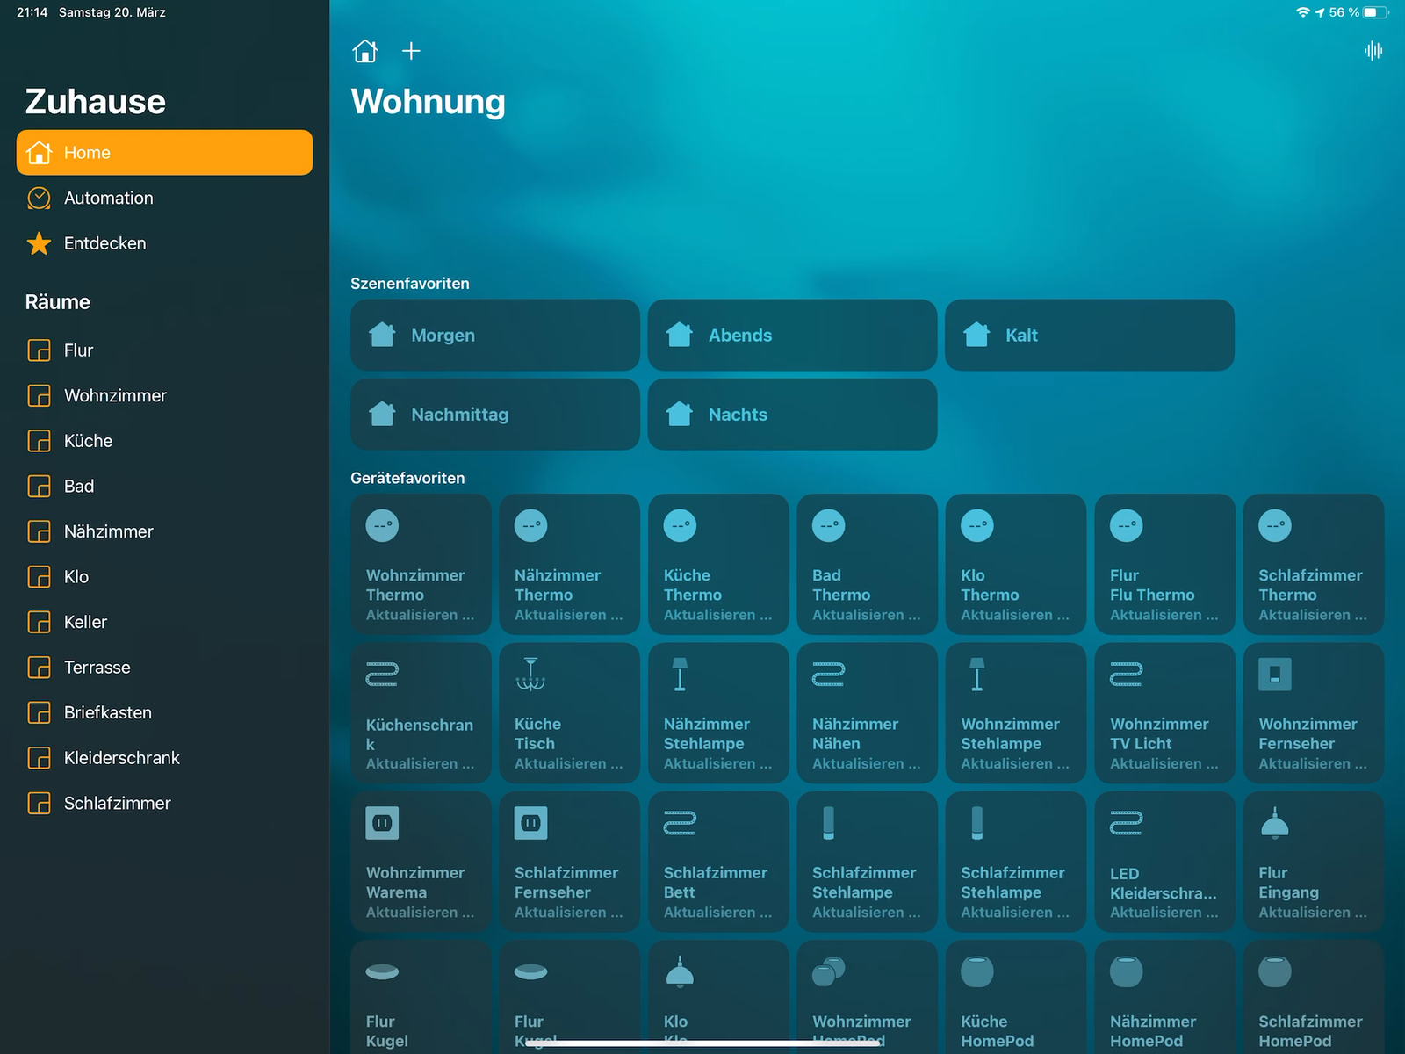Run the Nachts scene

[x=792, y=415]
